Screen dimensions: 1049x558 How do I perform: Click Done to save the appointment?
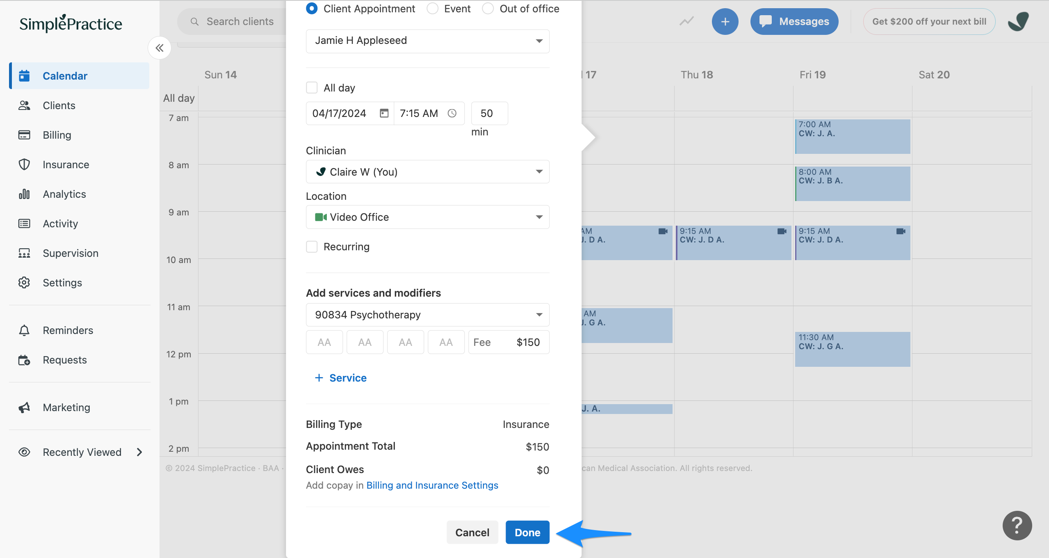[527, 532]
